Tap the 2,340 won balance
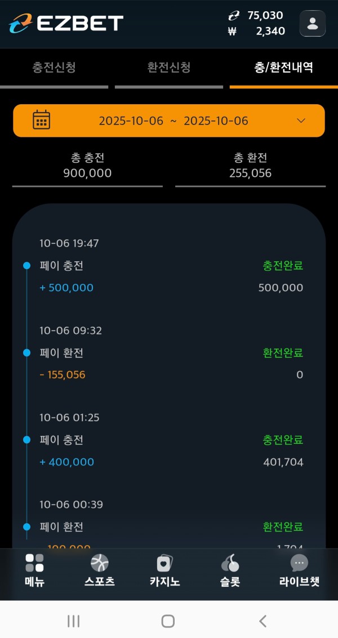 [x=270, y=31]
